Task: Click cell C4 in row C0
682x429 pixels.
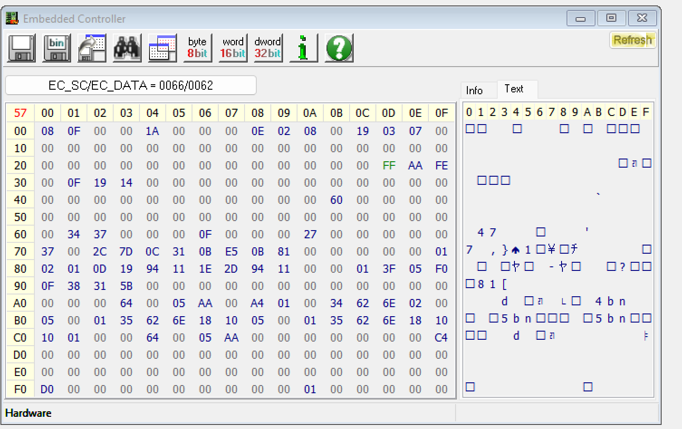Action: pos(442,337)
